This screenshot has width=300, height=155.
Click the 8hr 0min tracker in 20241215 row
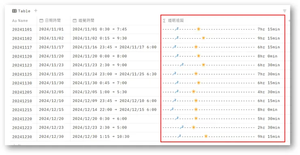[220, 110]
